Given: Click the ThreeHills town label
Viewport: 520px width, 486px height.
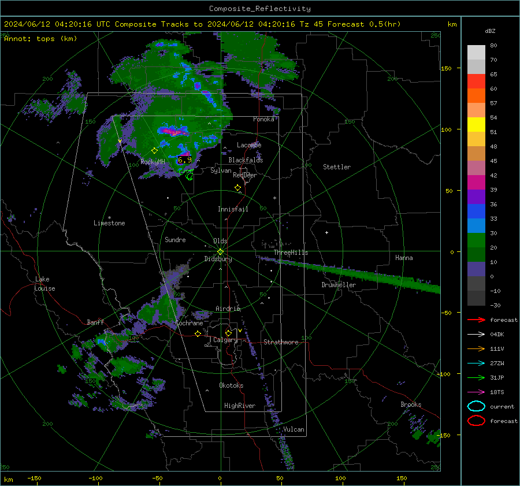Looking at the screenshot, I should click(x=291, y=253).
